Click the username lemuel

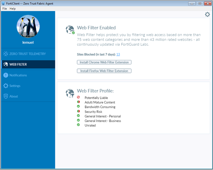(x=28, y=43)
